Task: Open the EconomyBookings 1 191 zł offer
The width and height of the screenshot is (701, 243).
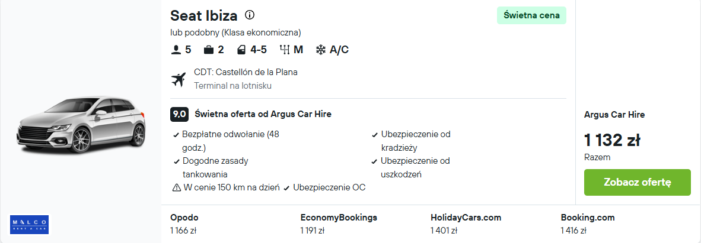Action: click(x=339, y=223)
